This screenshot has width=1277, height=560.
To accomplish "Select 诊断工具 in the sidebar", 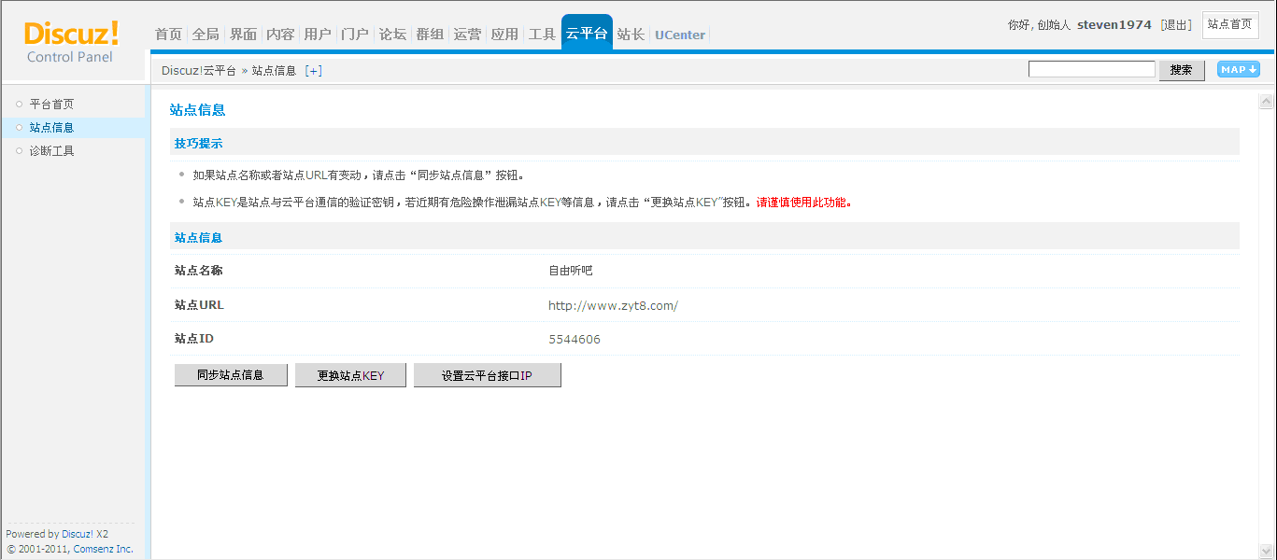I will 51,151.
